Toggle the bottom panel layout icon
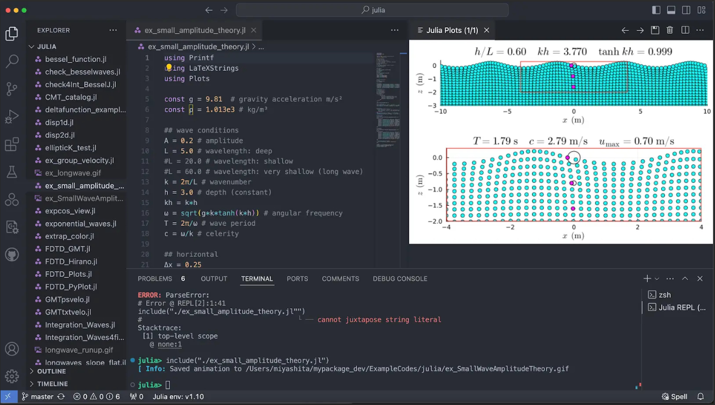The image size is (715, 405). pyautogui.click(x=671, y=10)
